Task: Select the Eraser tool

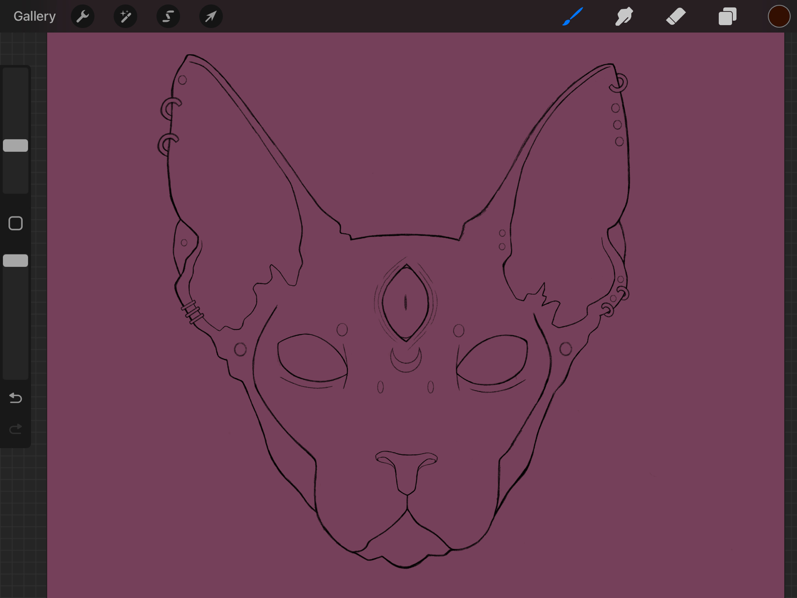Action: [x=676, y=16]
